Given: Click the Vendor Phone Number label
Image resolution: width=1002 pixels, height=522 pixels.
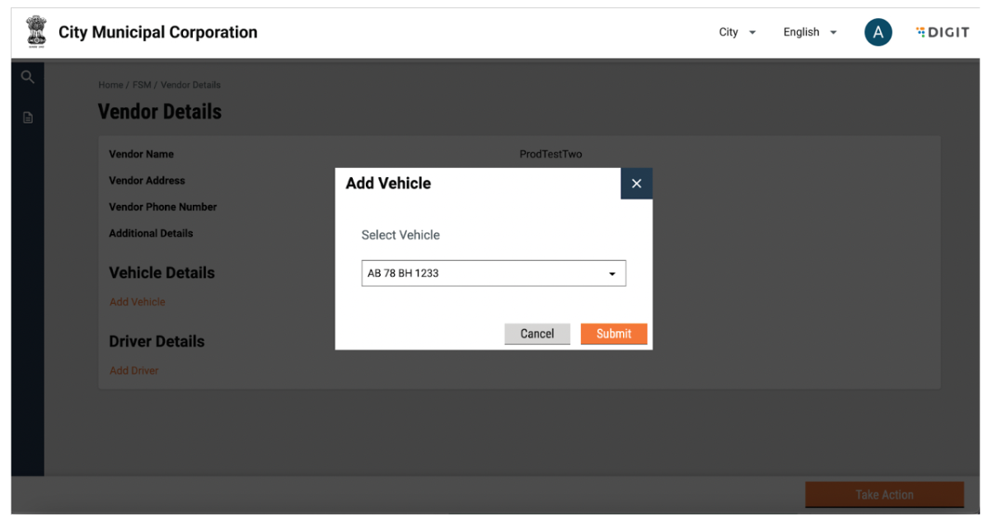Looking at the screenshot, I should click(x=163, y=207).
